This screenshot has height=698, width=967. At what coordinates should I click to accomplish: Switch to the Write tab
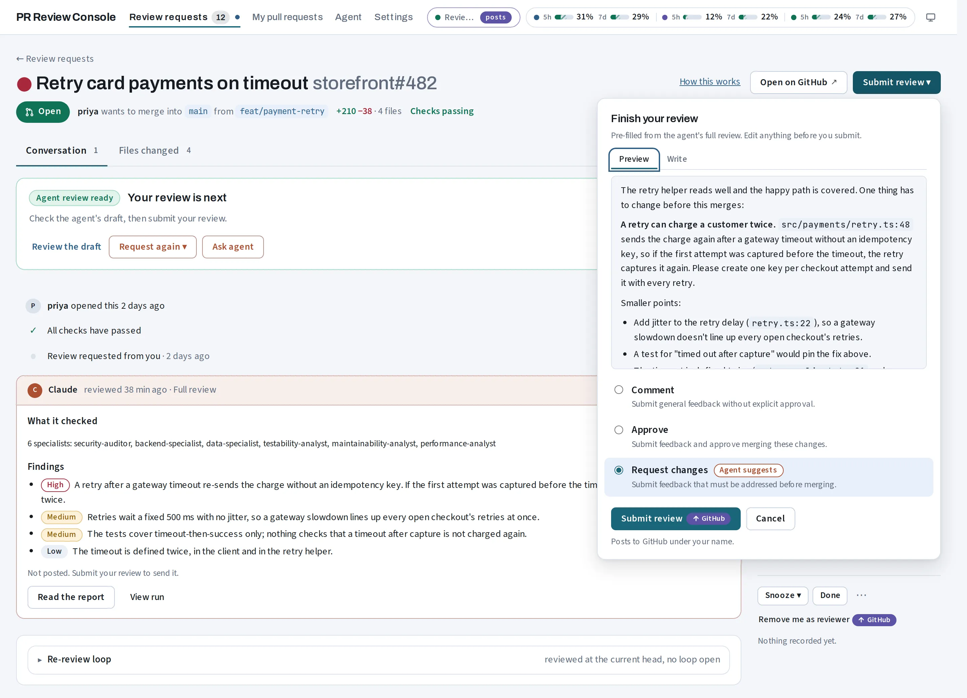click(677, 159)
